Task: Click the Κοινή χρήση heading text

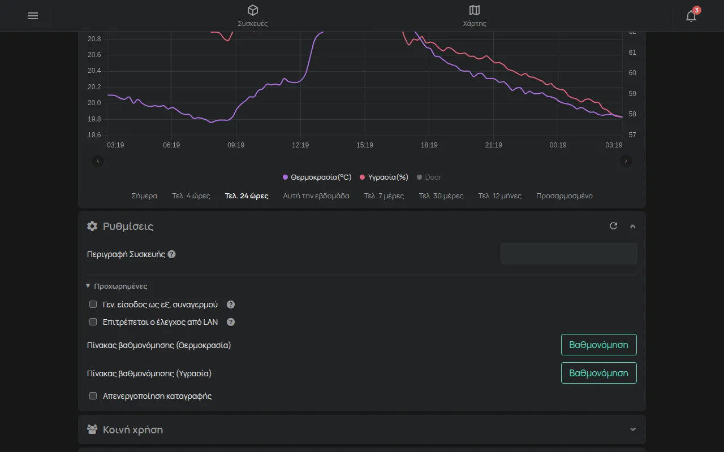Action: (x=133, y=429)
